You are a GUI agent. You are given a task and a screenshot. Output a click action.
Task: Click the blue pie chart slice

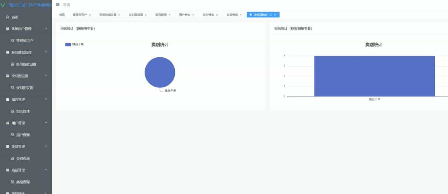(160, 72)
